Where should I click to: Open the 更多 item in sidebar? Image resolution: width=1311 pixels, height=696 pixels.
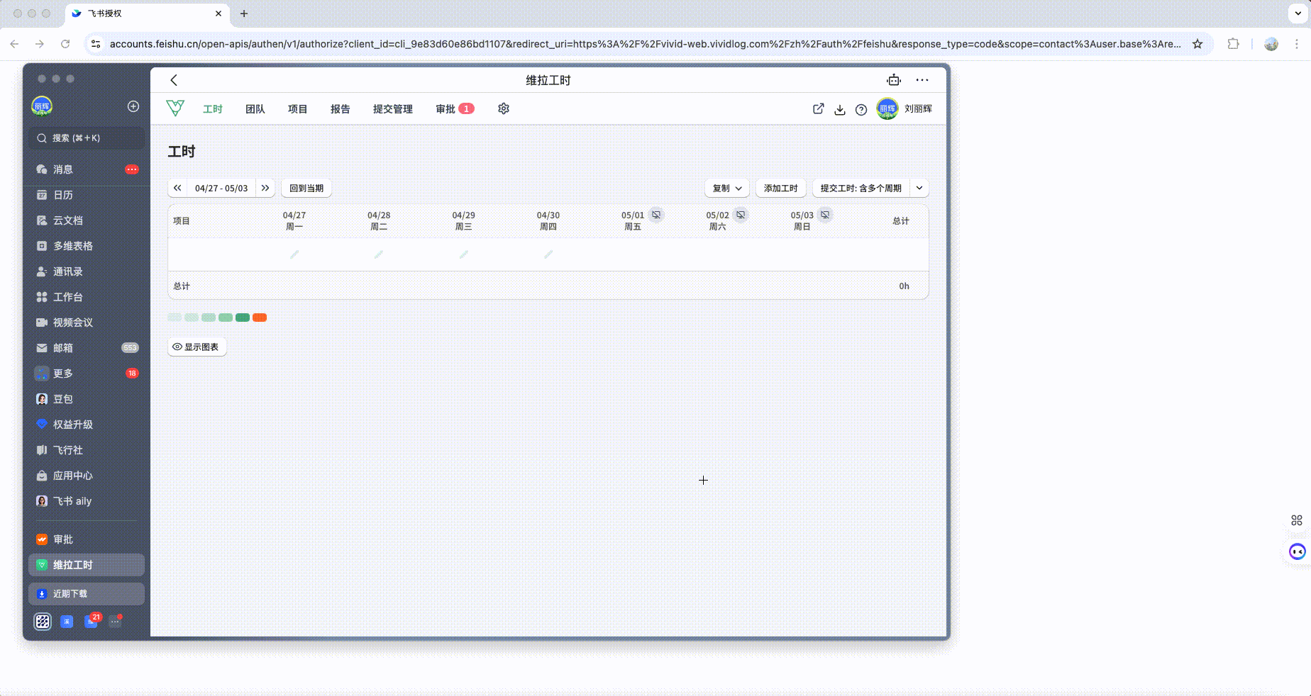click(87, 374)
